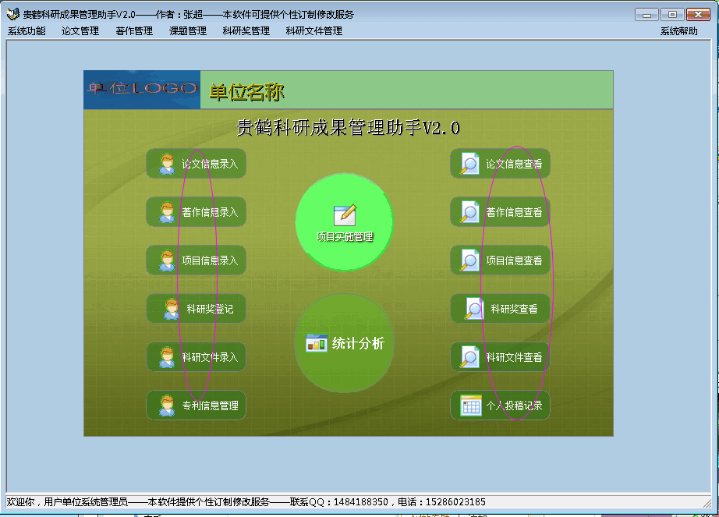Click the magnifier icon on 科研文件查看
719x517 pixels.
469,357
